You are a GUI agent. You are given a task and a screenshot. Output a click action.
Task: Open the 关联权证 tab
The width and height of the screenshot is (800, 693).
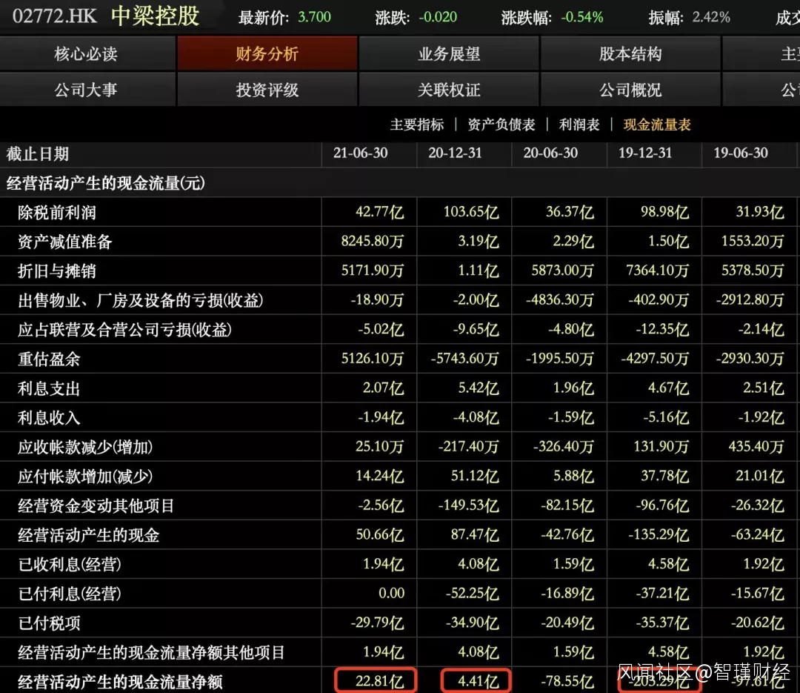449,90
